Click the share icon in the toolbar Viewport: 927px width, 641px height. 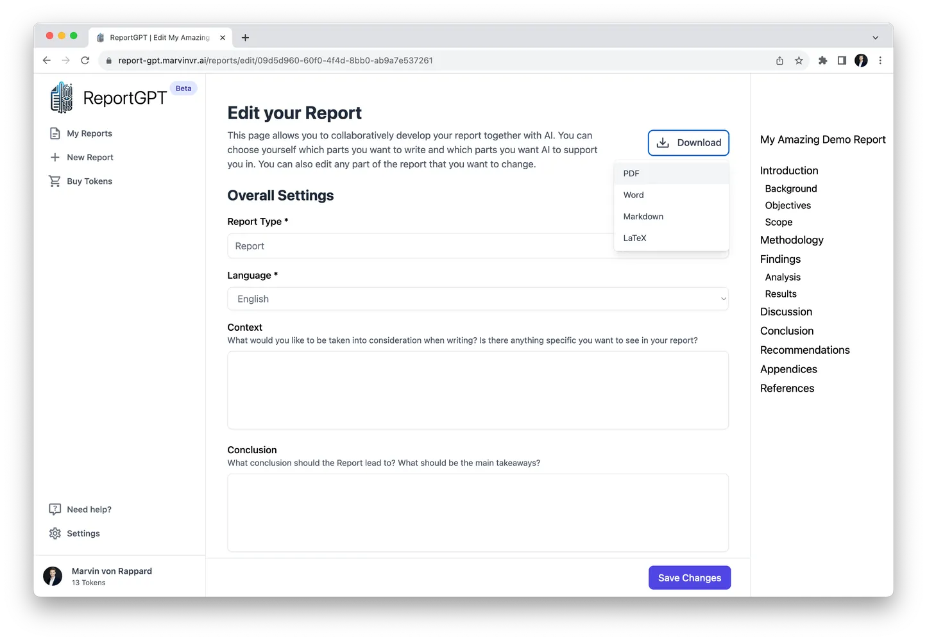(779, 60)
